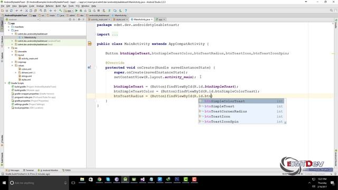Open the Android Monitor tool window
The width and height of the screenshot is (338, 190).
click(x=48, y=170)
